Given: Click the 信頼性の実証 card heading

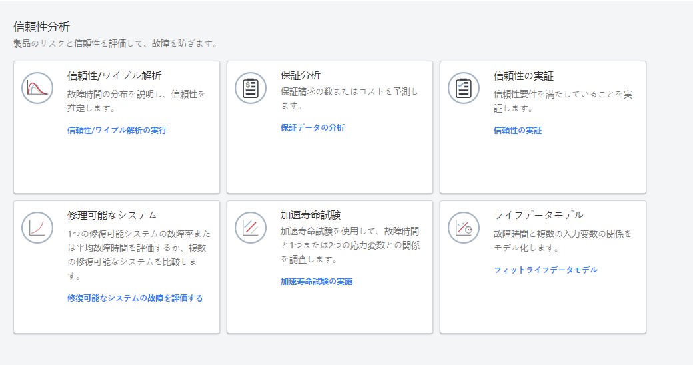Looking at the screenshot, I should [x=524, y=76].
